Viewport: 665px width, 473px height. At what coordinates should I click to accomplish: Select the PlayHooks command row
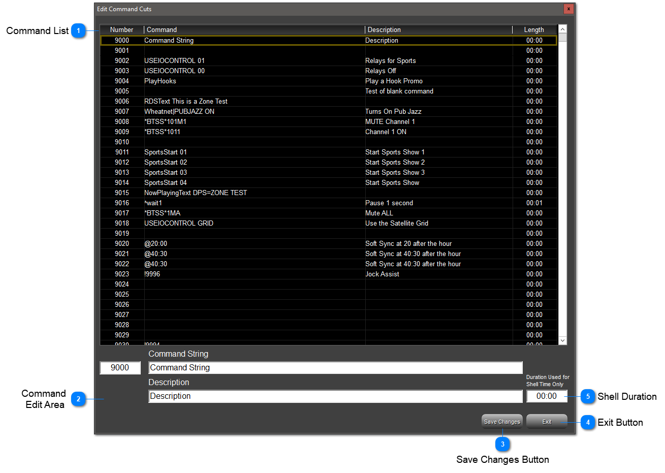329,81
